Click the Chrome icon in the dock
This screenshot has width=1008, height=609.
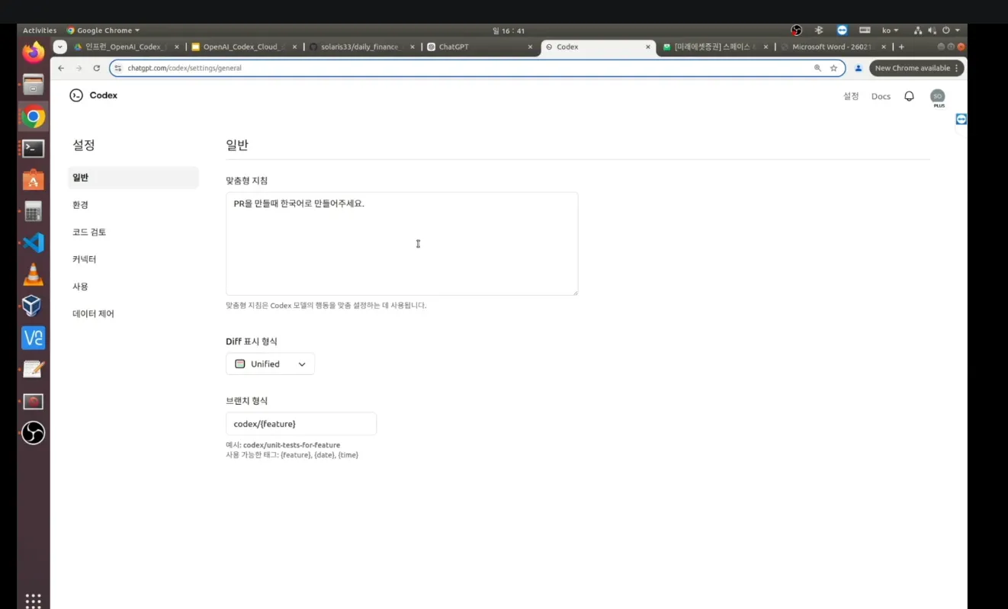point(33,117)
